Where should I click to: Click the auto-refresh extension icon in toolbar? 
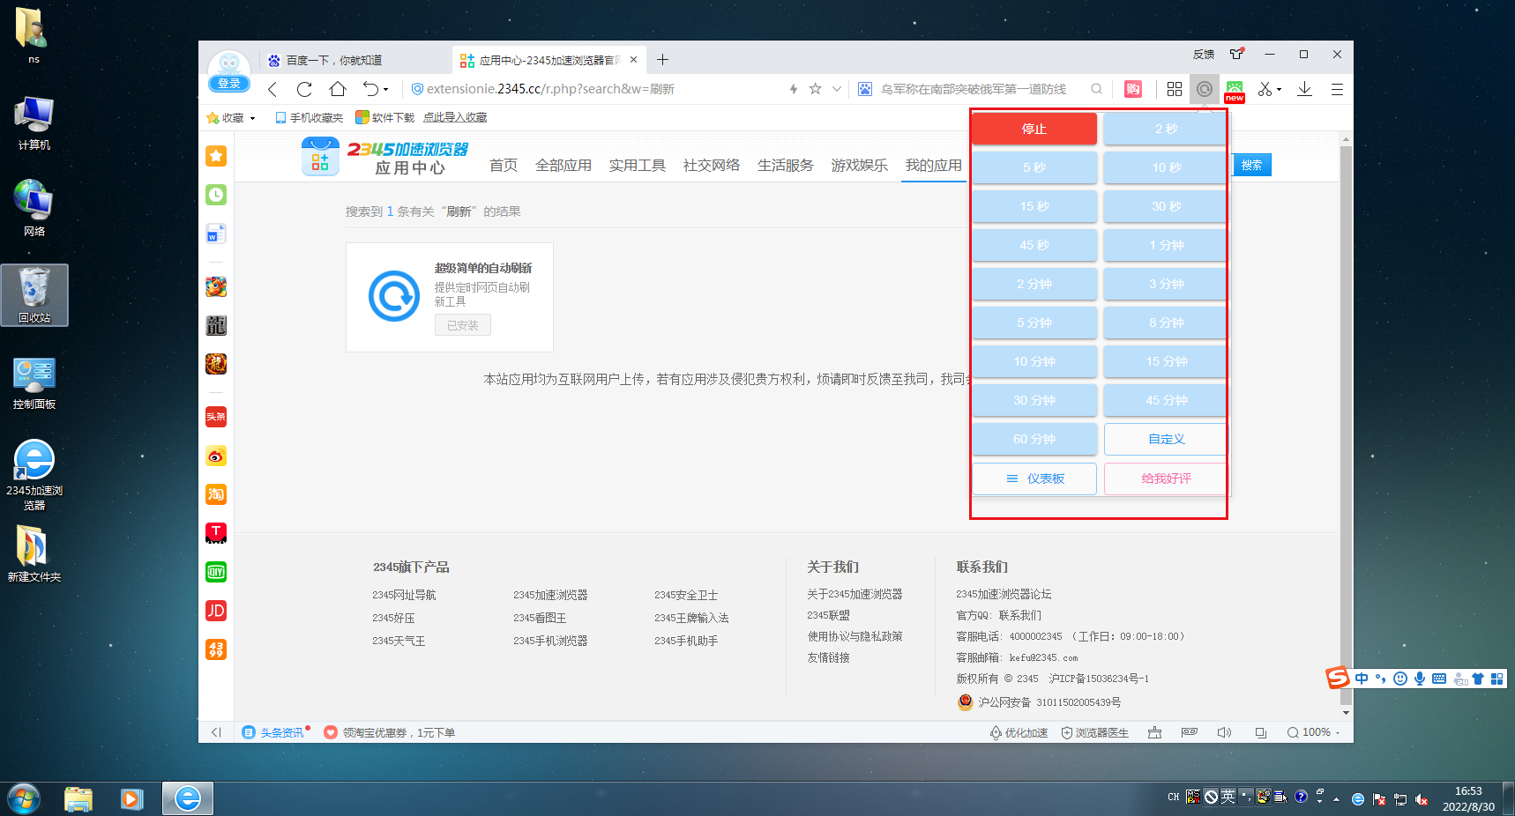click(1204, 89)
